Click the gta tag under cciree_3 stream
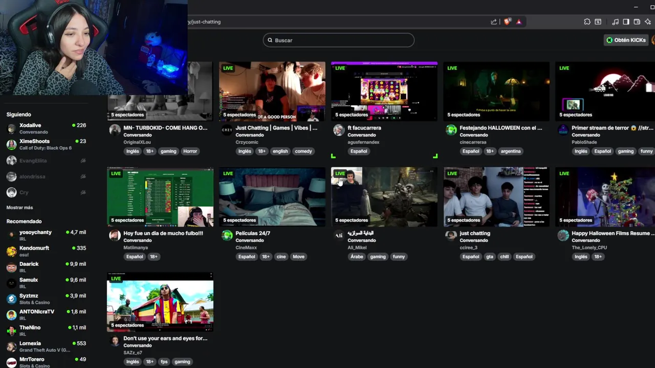The width and height of the screenshot is (655, 368). [x=490, y=257]
